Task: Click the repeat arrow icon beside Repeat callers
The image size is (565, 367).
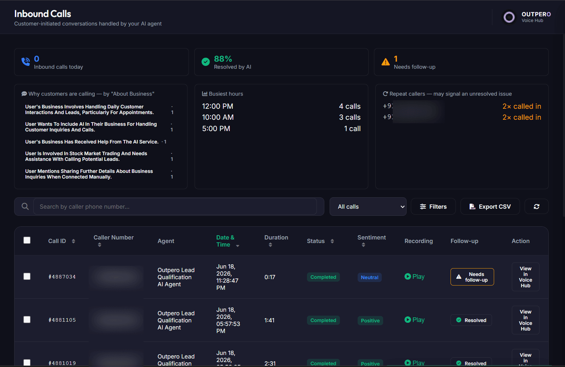Action: pos(385,94)
